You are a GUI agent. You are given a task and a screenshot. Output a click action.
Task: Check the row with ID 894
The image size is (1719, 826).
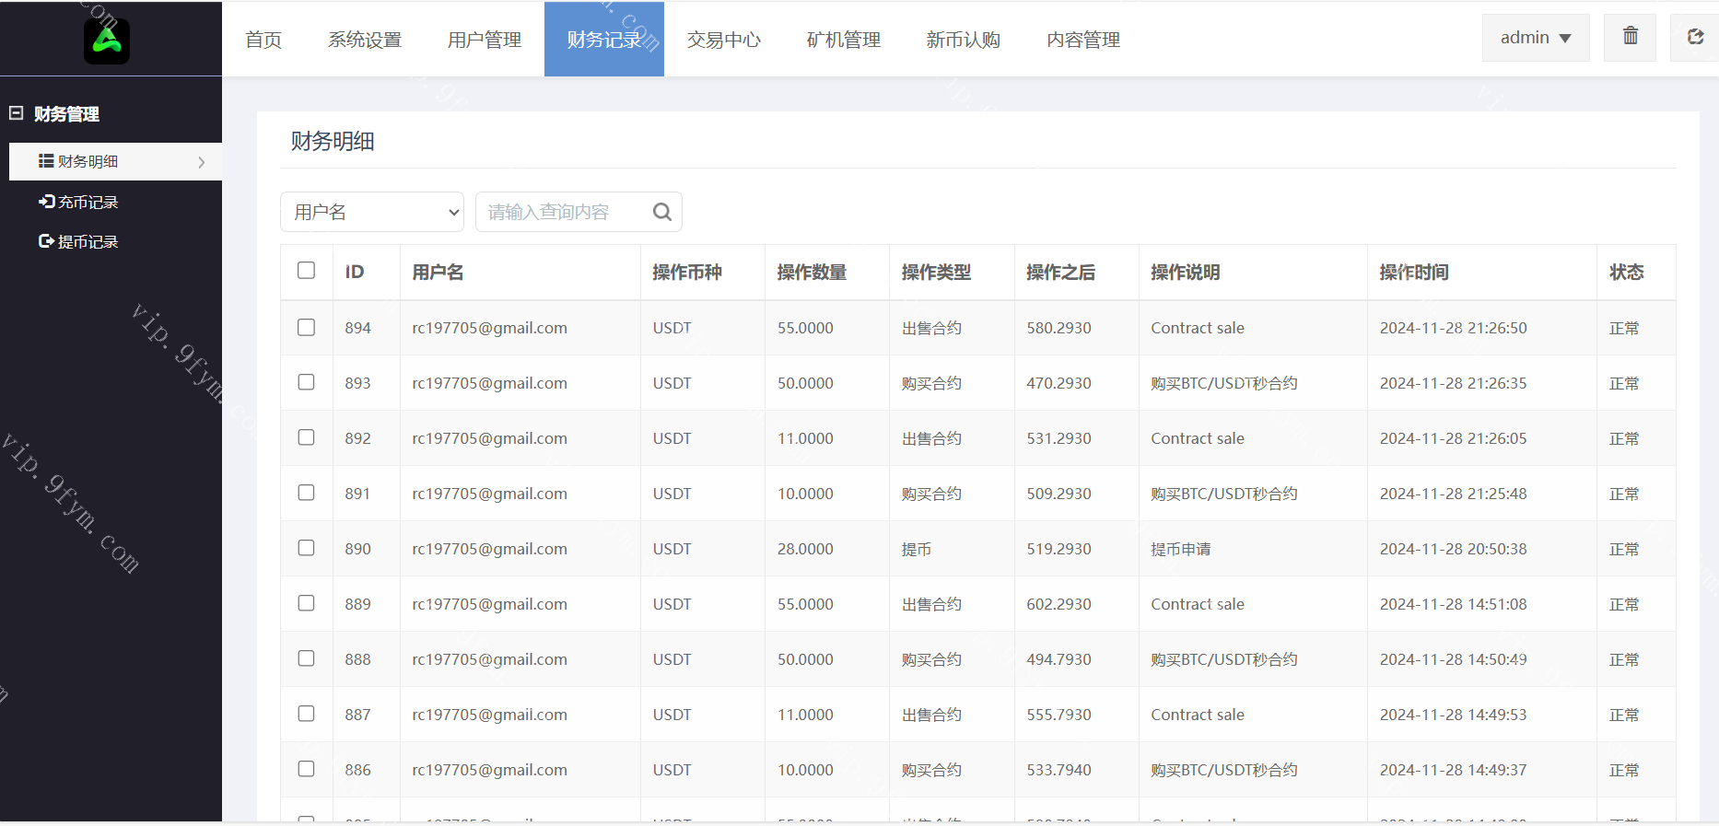click(306, 328)
